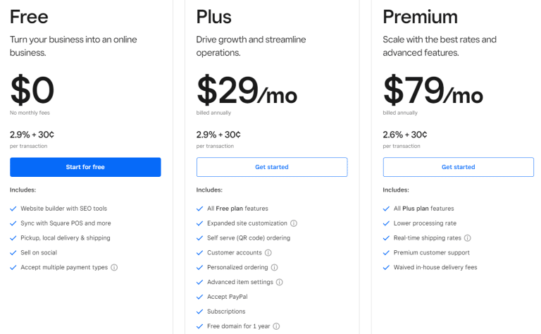Click Get started under the Plus plan
This screenshot has width=541, height=334.
pyautogui.click(x=272, y=167)
